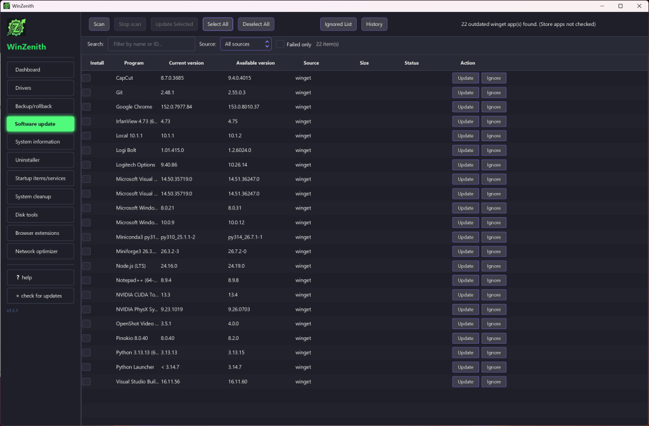Click the outdated apps found status message
This screenshot has width=649, height=426.
(x=529, y=25)
